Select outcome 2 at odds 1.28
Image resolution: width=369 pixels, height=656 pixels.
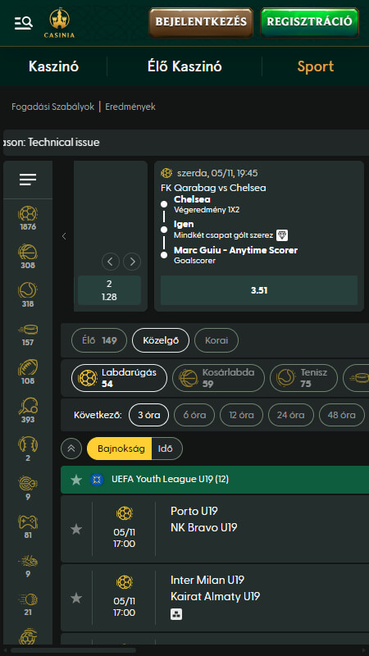tap(109, 290)
